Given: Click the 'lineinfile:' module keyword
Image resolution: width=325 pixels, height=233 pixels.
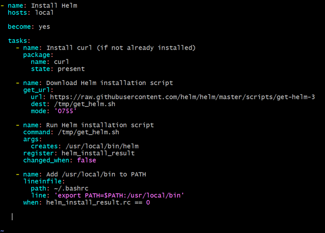Looking at the screenshot, I should tap(44, 181).
